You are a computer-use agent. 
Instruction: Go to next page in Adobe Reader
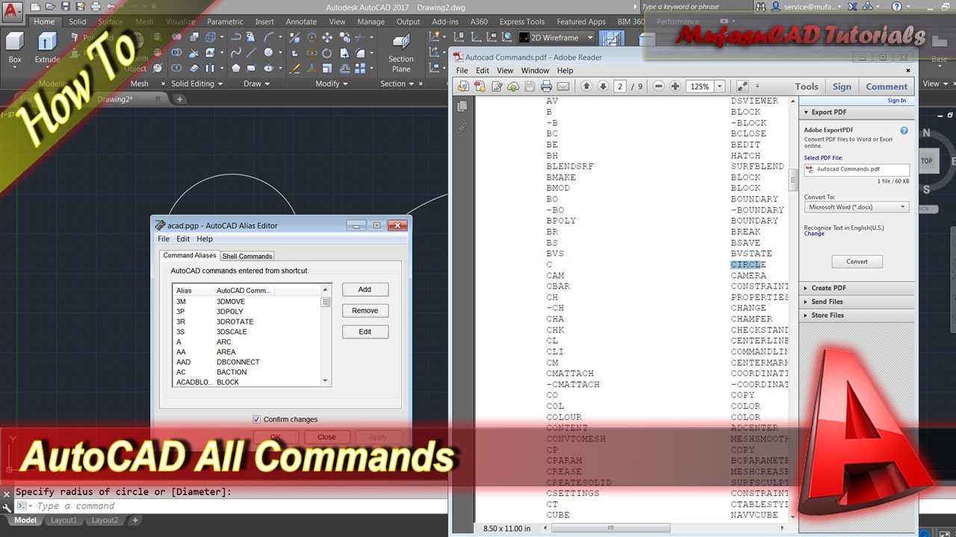pos(603,87)
